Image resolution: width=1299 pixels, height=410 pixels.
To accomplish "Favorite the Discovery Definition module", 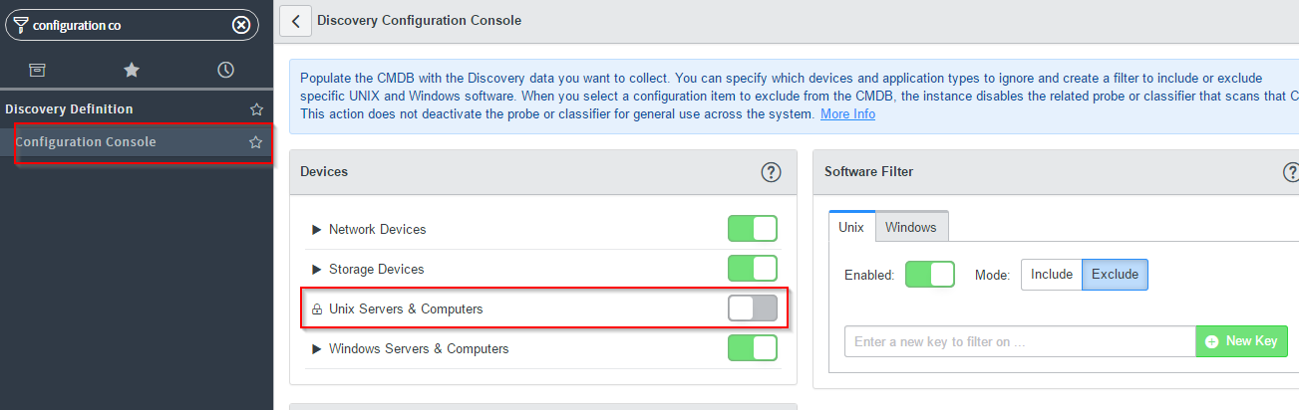I will pos(256,109).
